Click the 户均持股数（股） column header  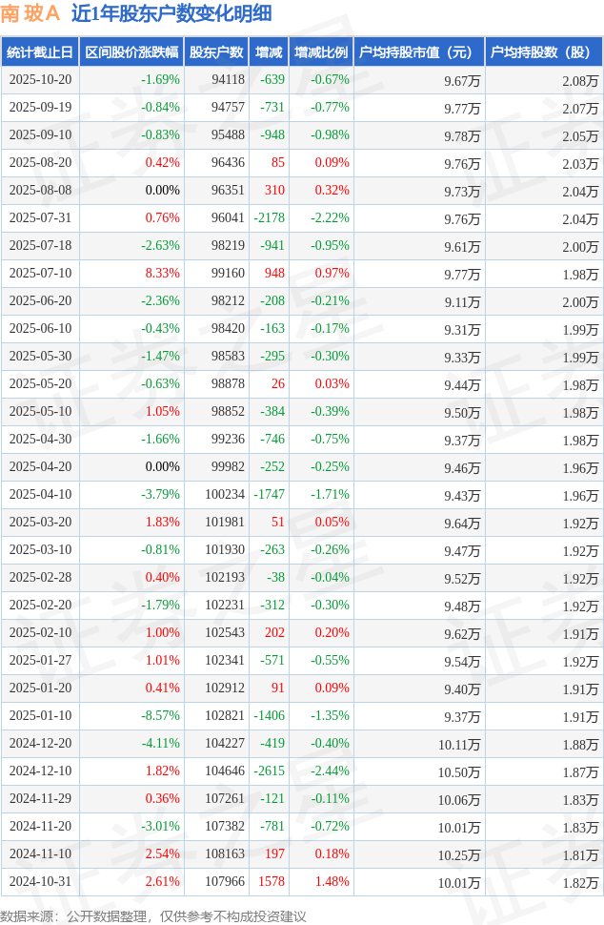543,52
